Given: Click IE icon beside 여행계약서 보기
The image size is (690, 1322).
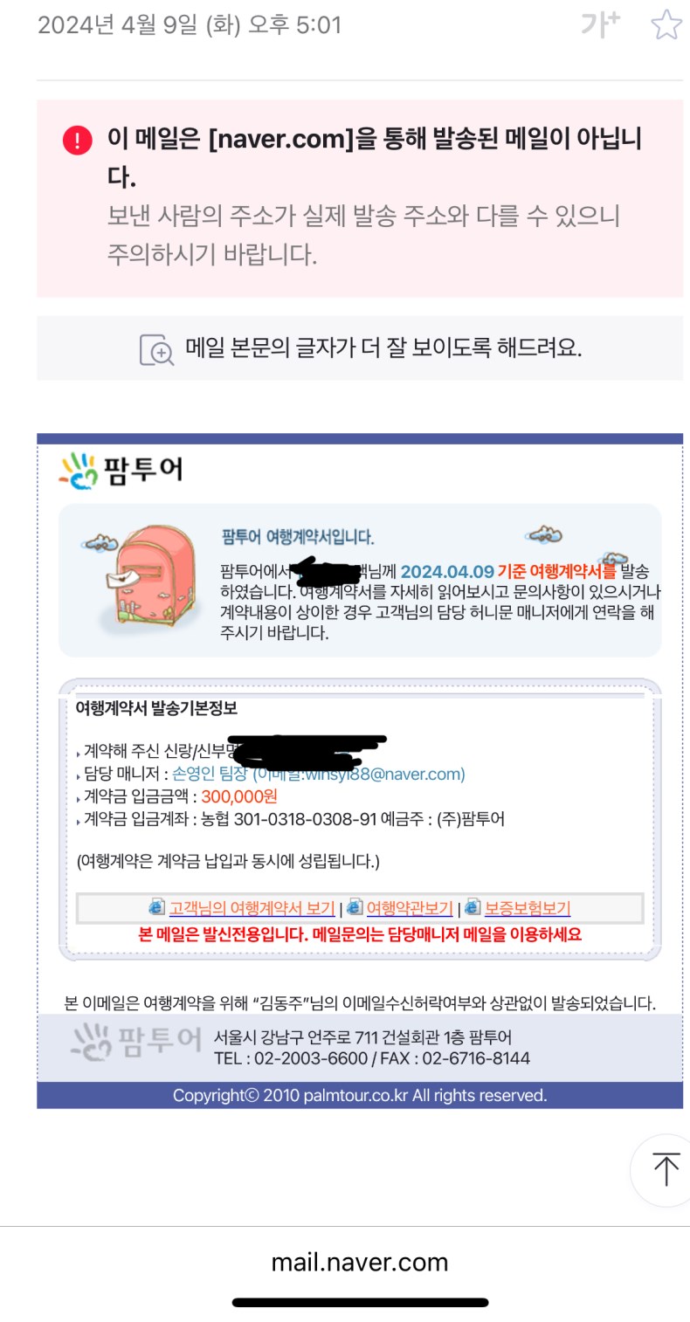Looking at the screenshot, I should [x=157, y=906].
